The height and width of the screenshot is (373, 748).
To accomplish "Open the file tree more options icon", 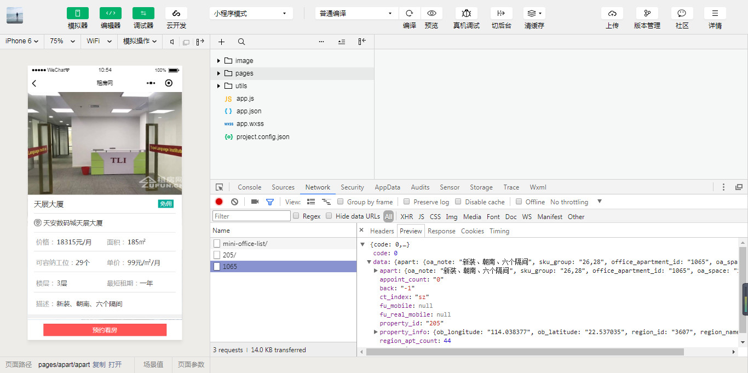I will [321, 42].
